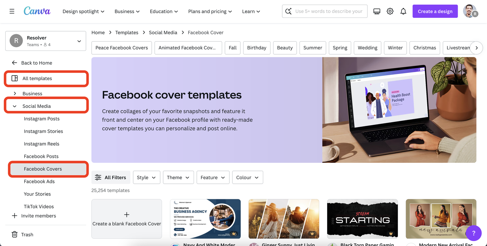
Task: Select Facebook Ads in the sidebar
Action: click(x=39, y=181)
